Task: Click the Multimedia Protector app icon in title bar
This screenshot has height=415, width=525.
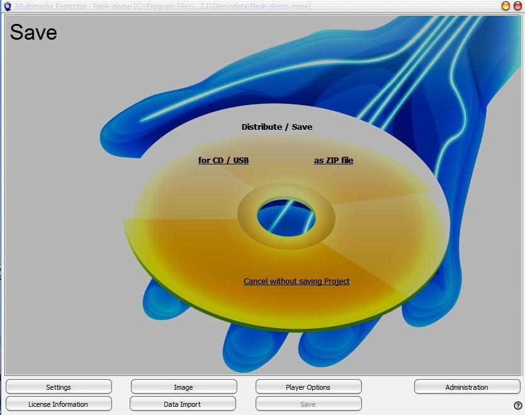Action: pyautogui.click(x=8, y=6)
